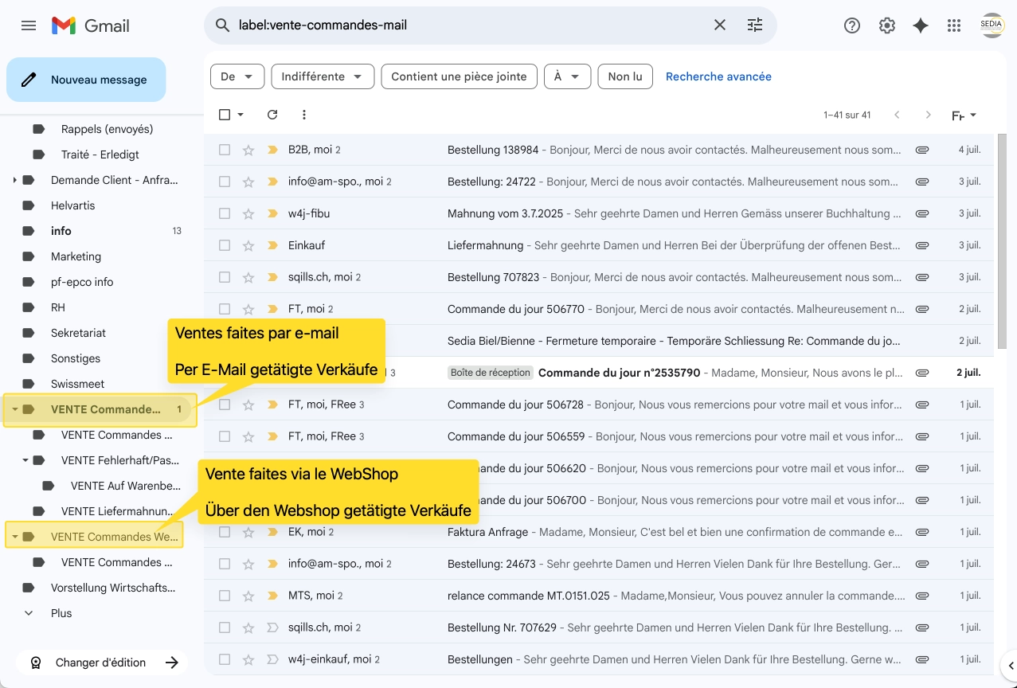
Task: Select checkbox for Liefermahnung email from Einkauf
Action: 225,245
